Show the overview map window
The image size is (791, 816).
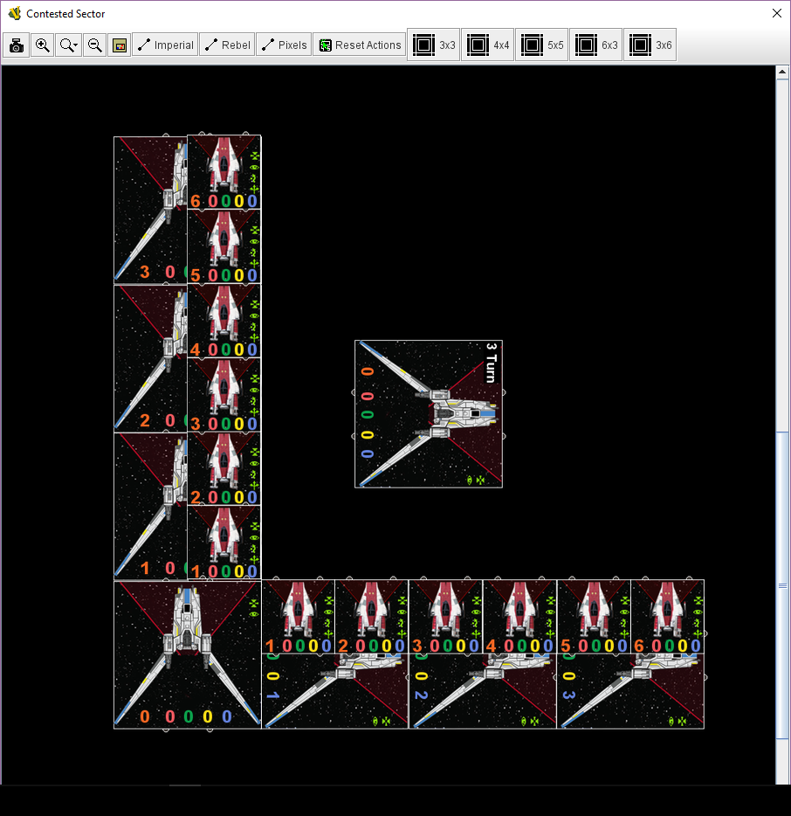click(x=120, y=45)
